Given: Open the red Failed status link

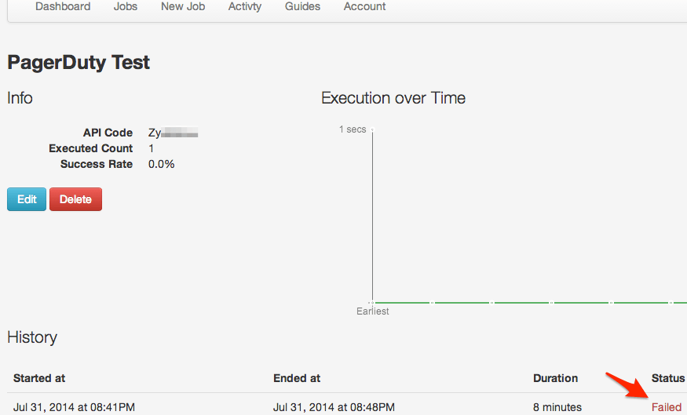Looking at the screenshot, I should coord(667,407).
